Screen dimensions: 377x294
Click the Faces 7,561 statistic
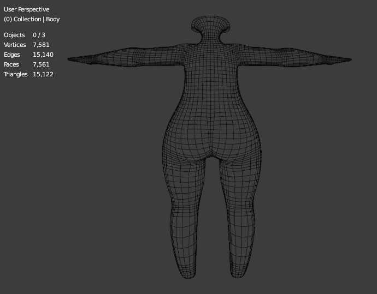click(26, 64)
